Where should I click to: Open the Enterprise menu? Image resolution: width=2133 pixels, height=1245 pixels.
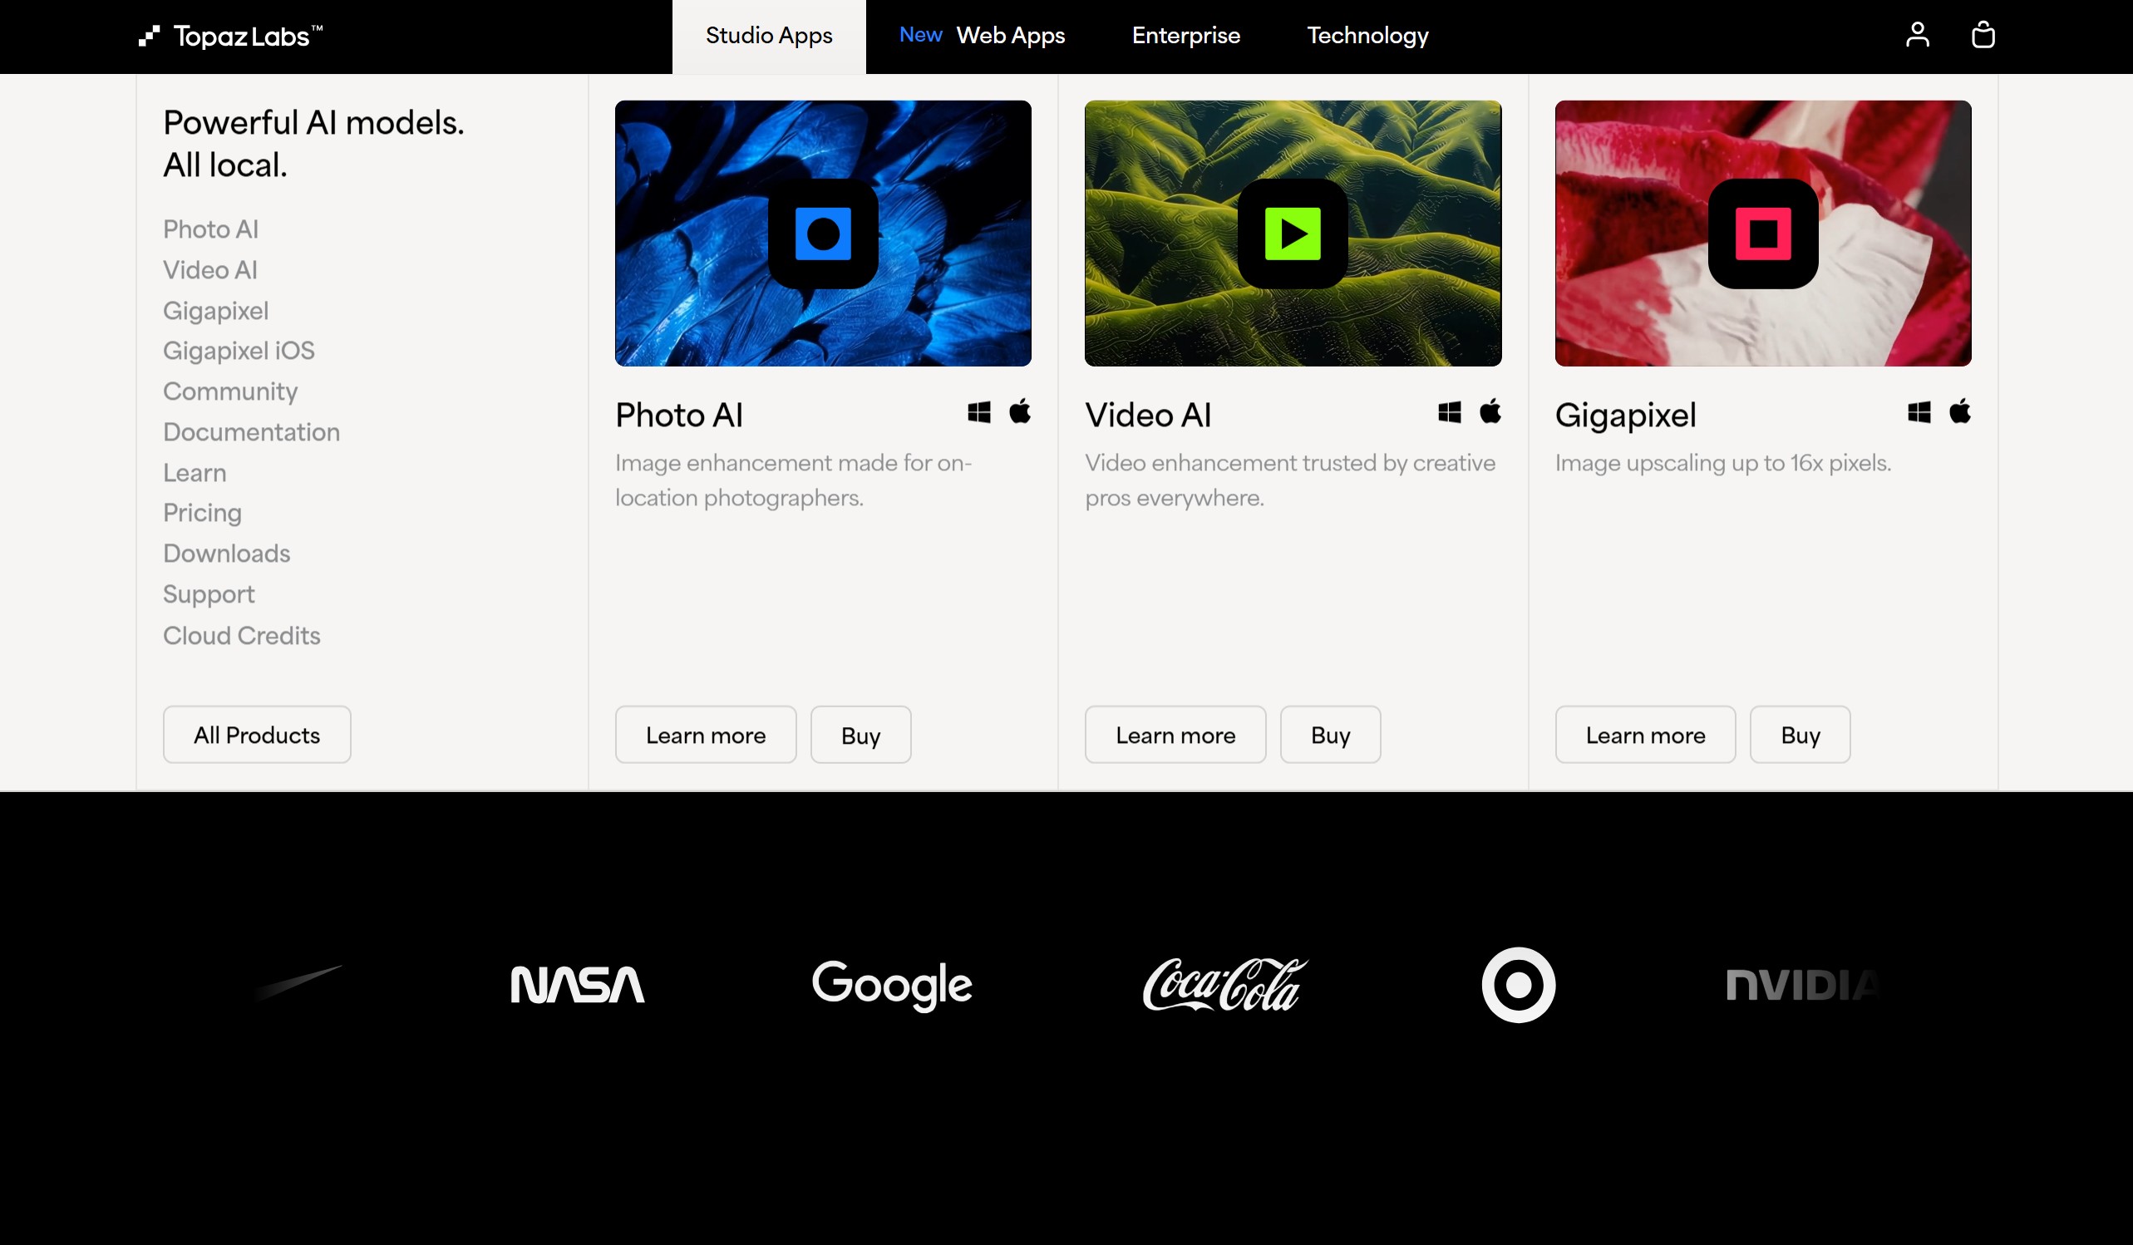tap(1186, 36)
